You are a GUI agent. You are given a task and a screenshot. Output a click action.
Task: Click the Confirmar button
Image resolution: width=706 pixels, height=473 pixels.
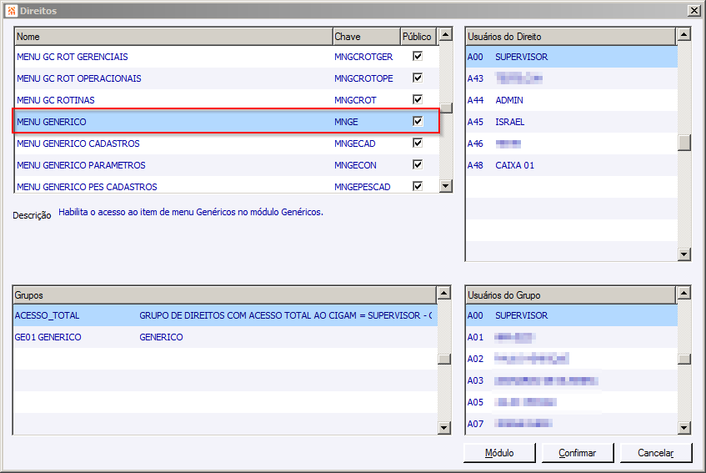pyautogui.click(x=578, y=453)
